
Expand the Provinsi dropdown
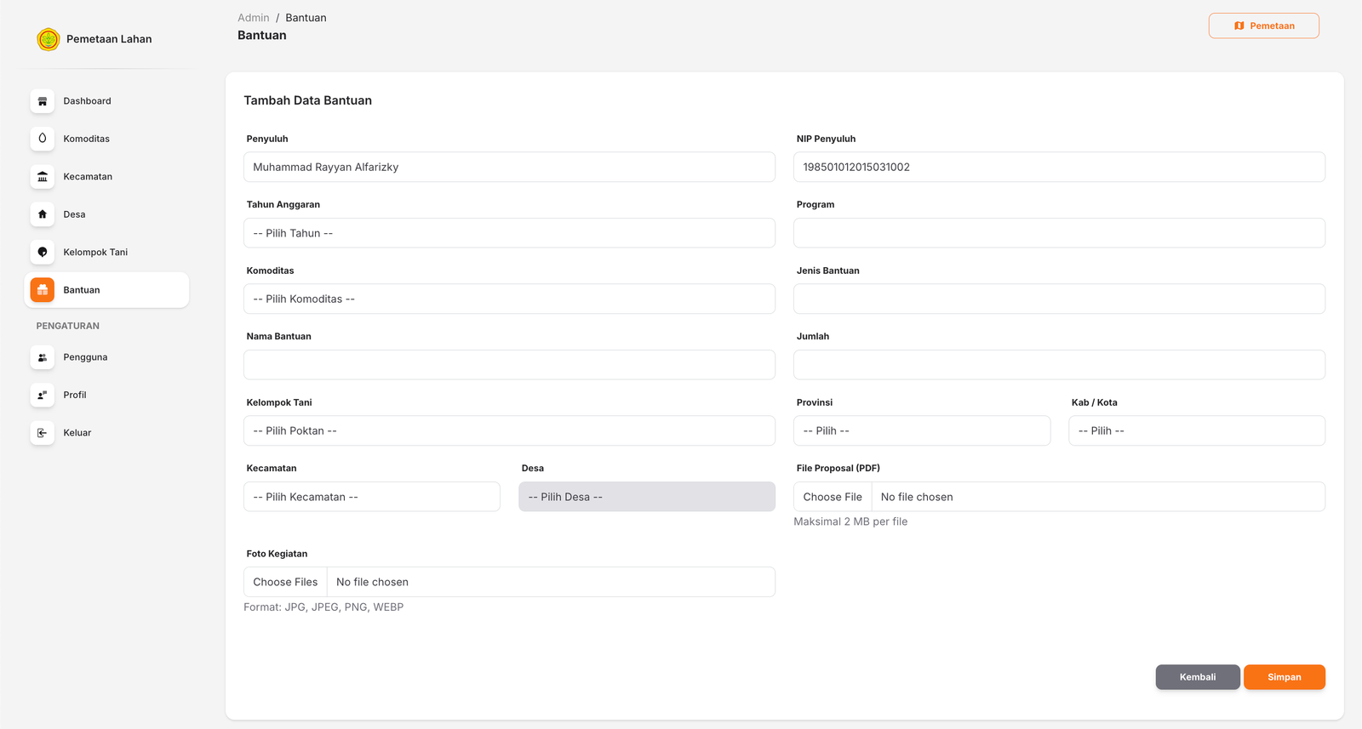tap(922, 430)
